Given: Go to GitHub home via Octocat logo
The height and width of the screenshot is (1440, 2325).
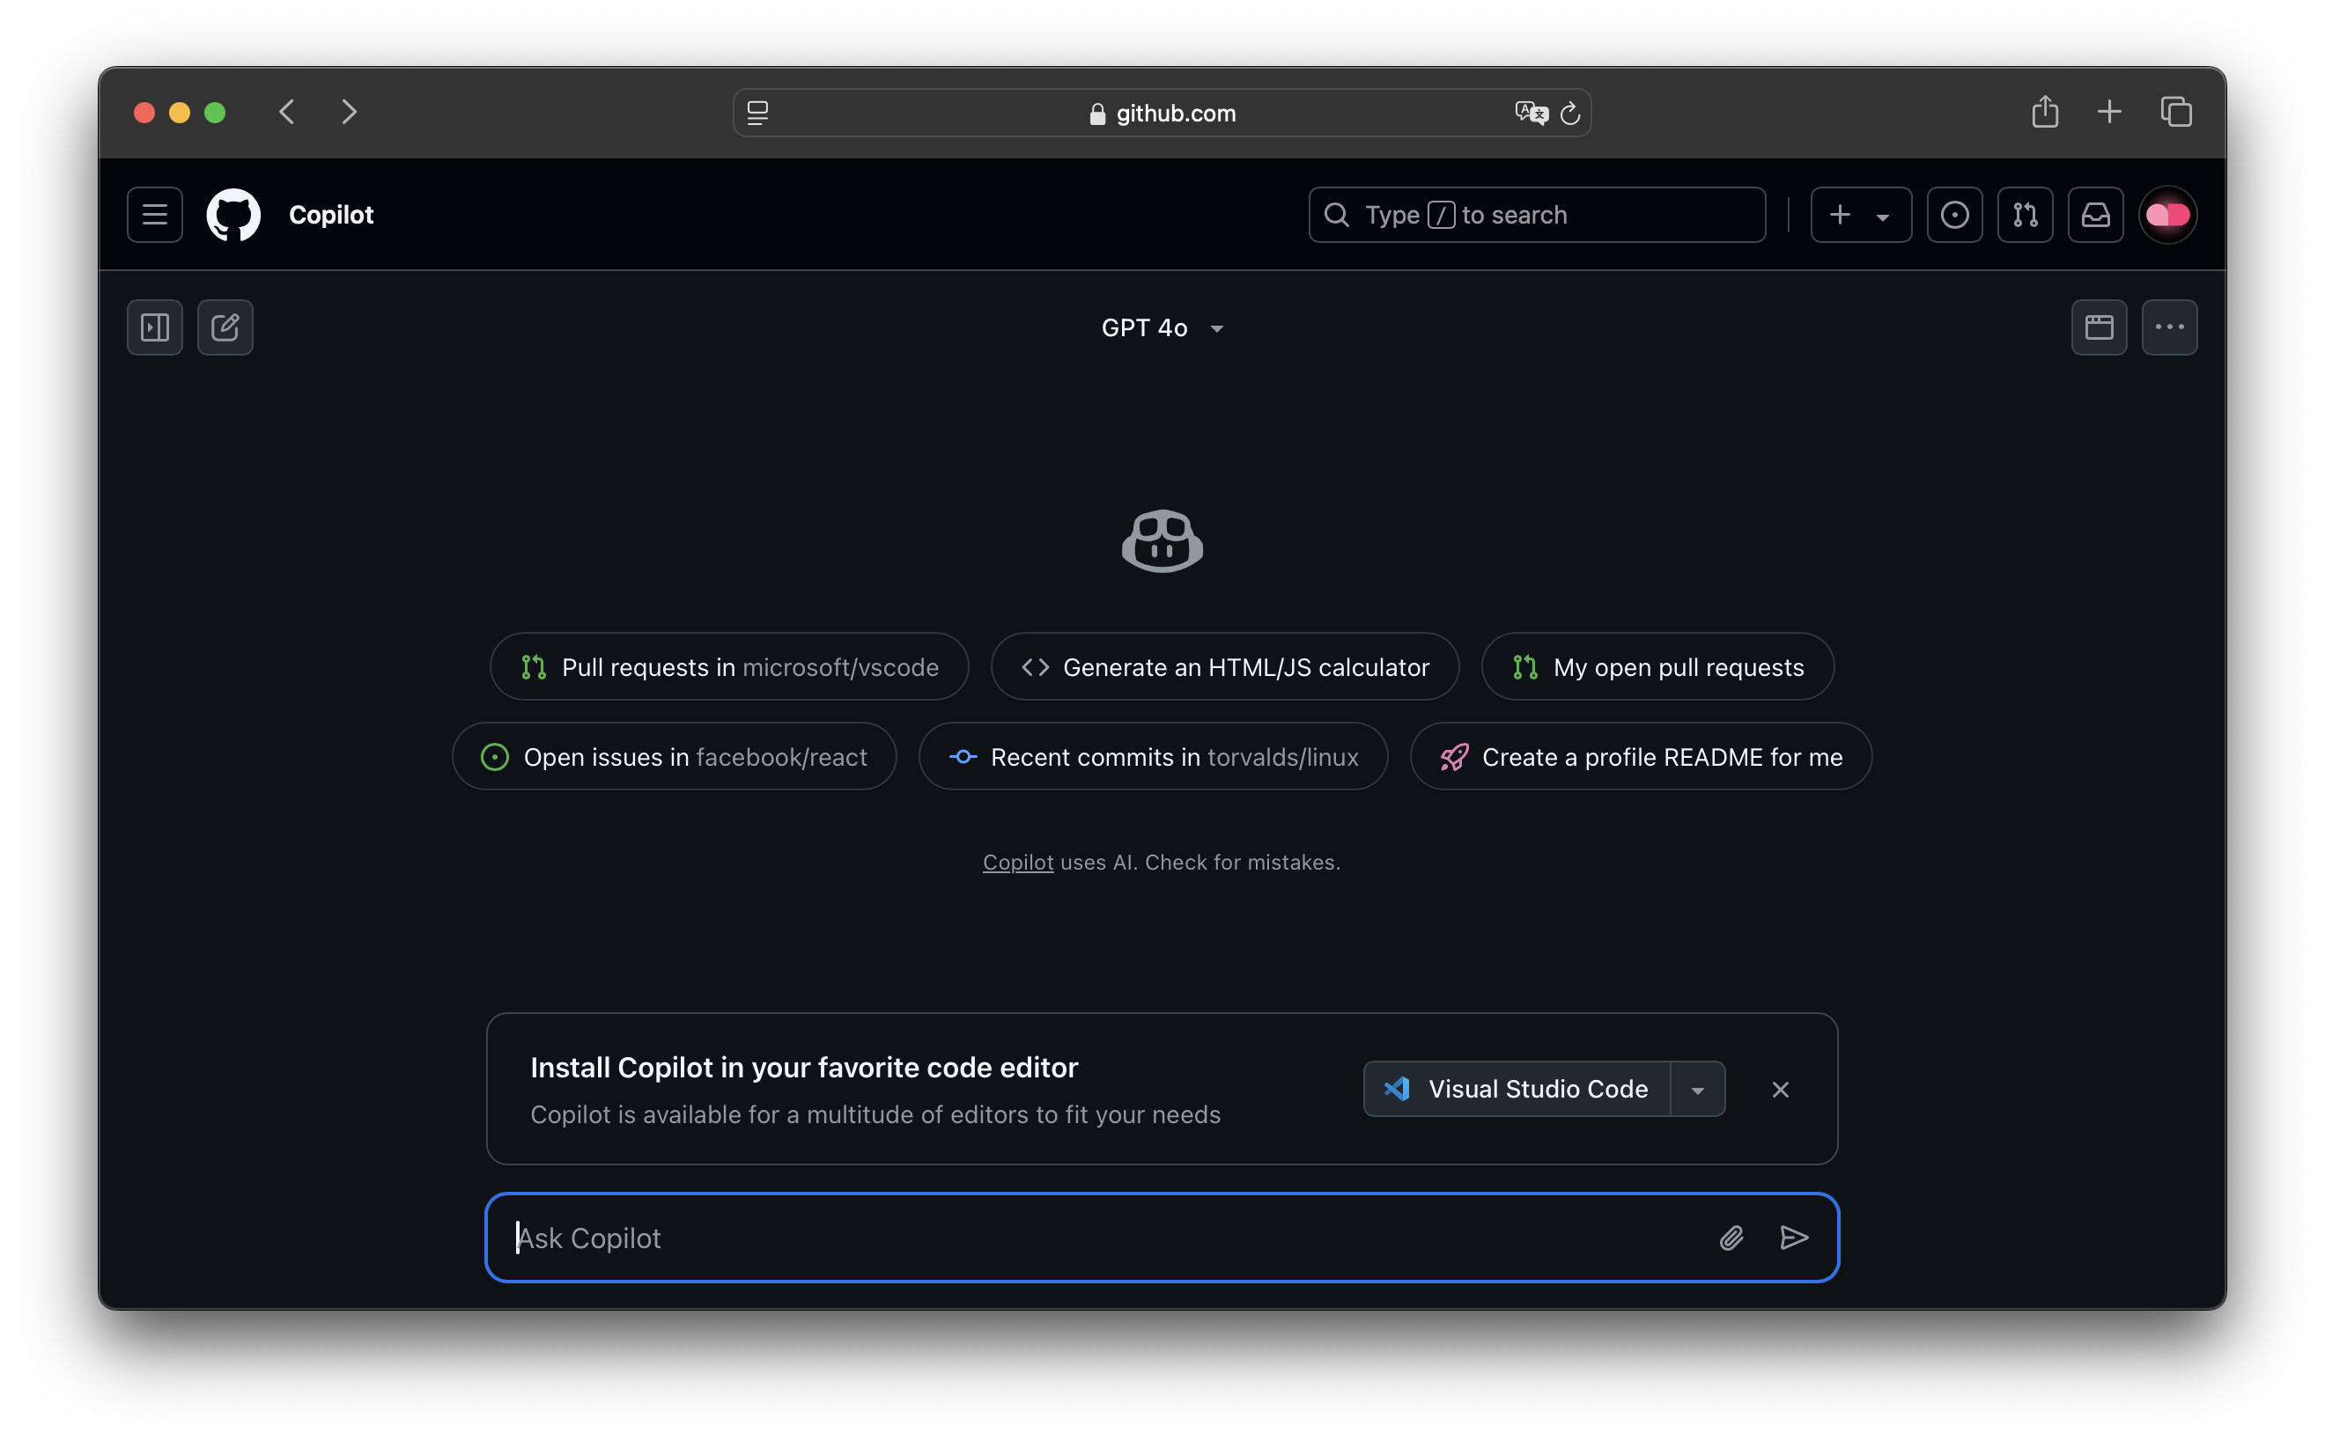Looking at the screenshot, I should coord(233,216).
